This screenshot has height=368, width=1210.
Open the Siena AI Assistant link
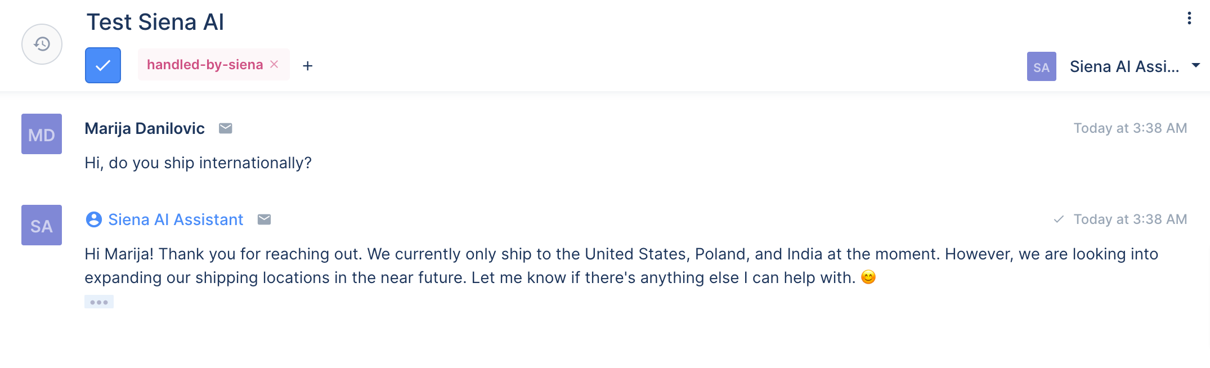point(176,219)
